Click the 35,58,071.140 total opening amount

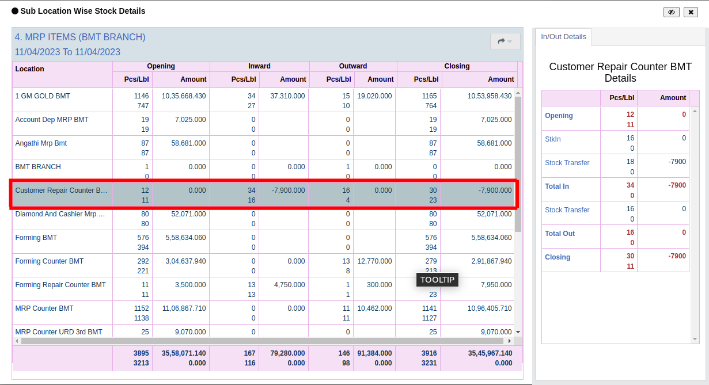point(184,353)
